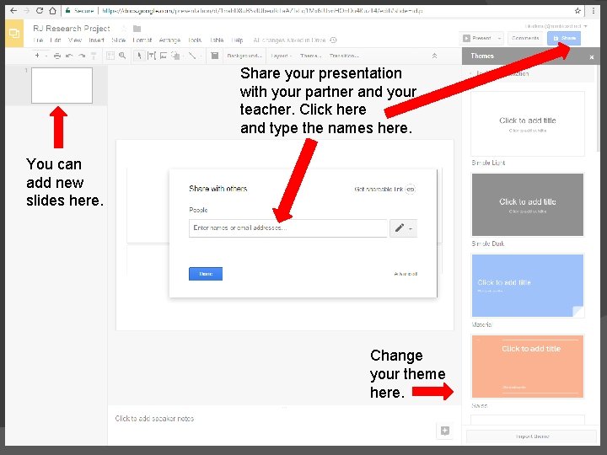Click the browser Reload icon

tap(40, 10)
